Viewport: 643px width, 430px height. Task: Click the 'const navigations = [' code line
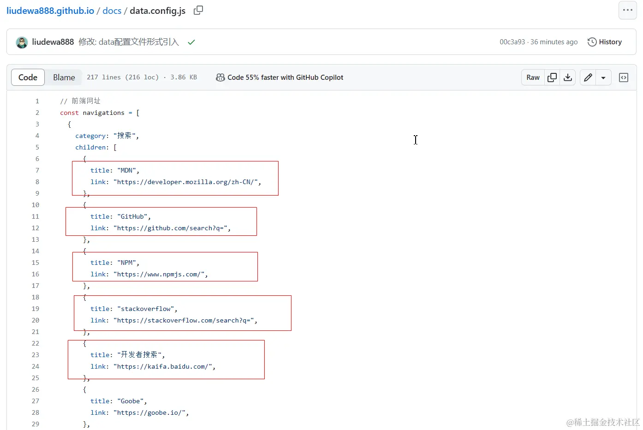click(100, 113)
